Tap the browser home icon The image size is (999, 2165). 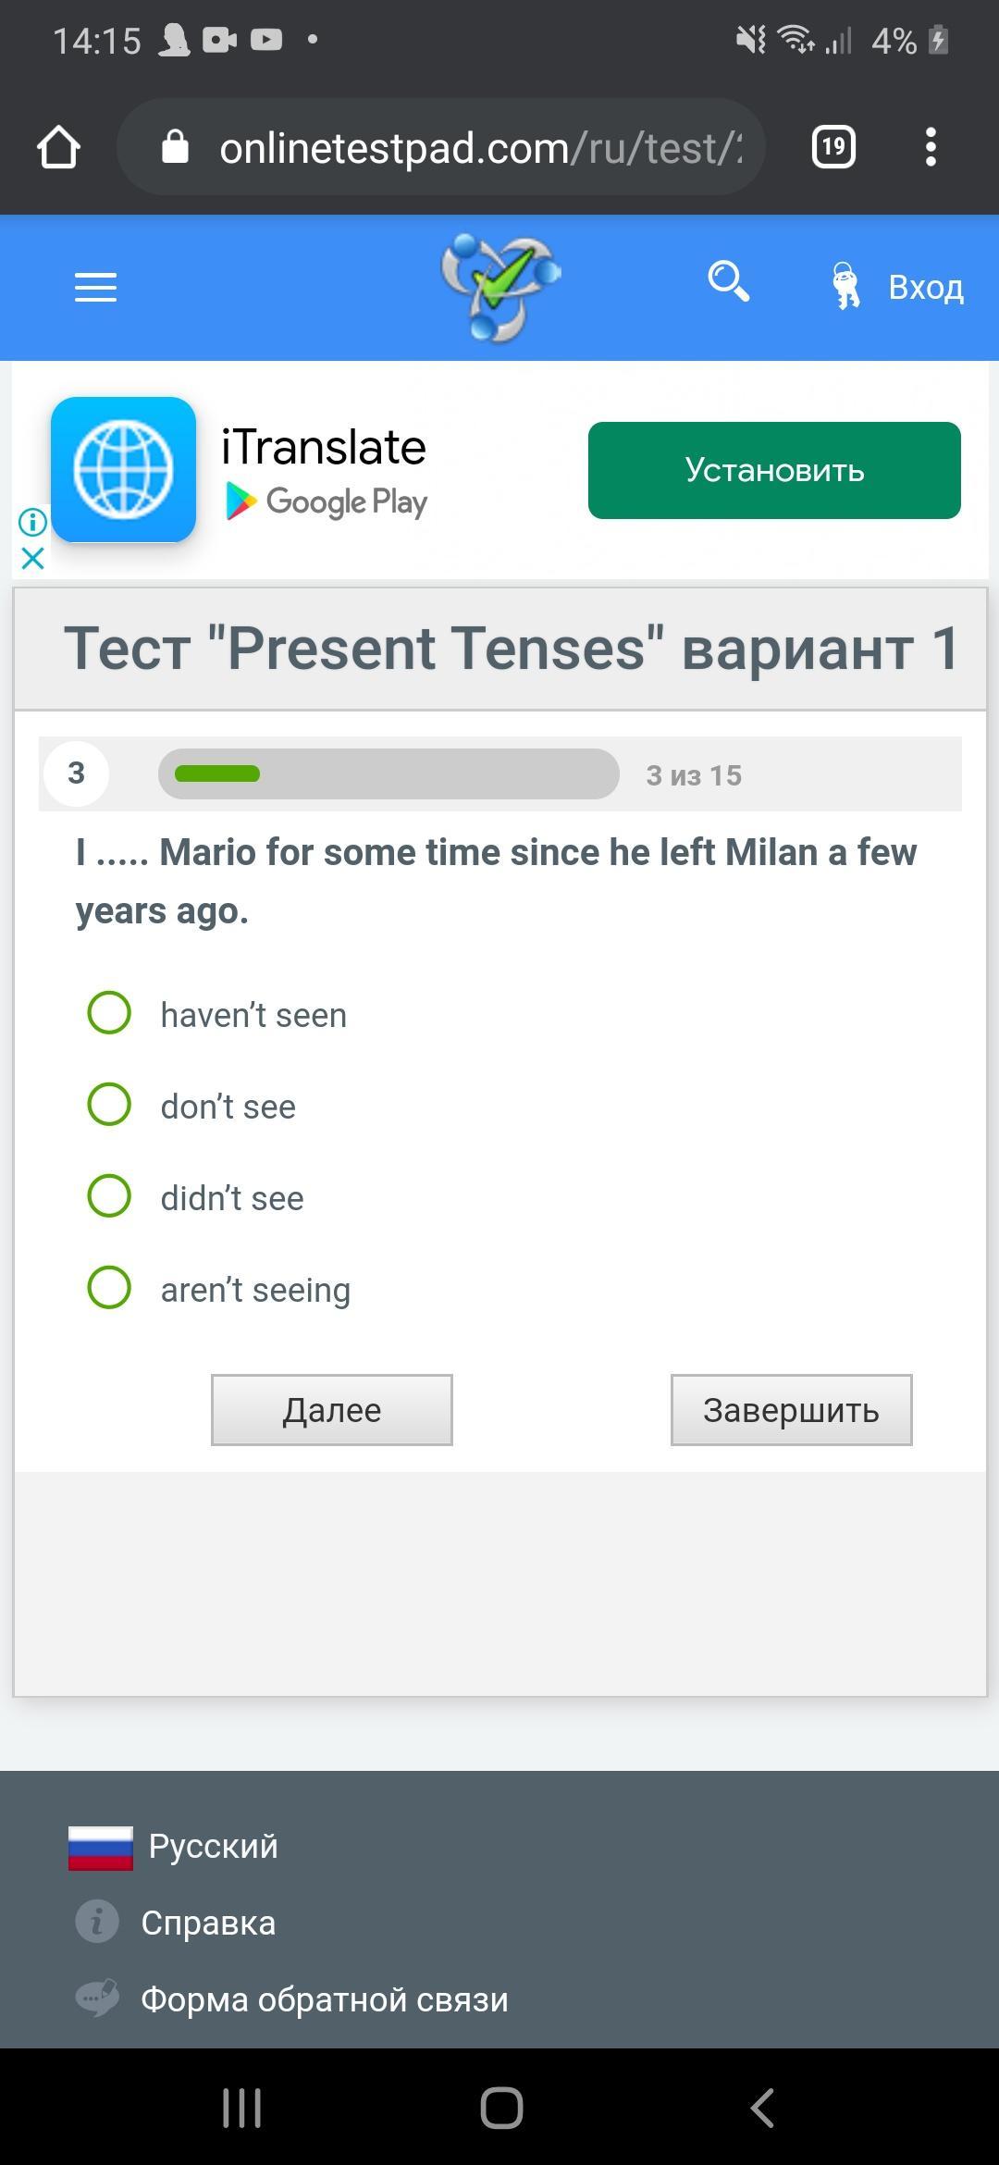58,147
